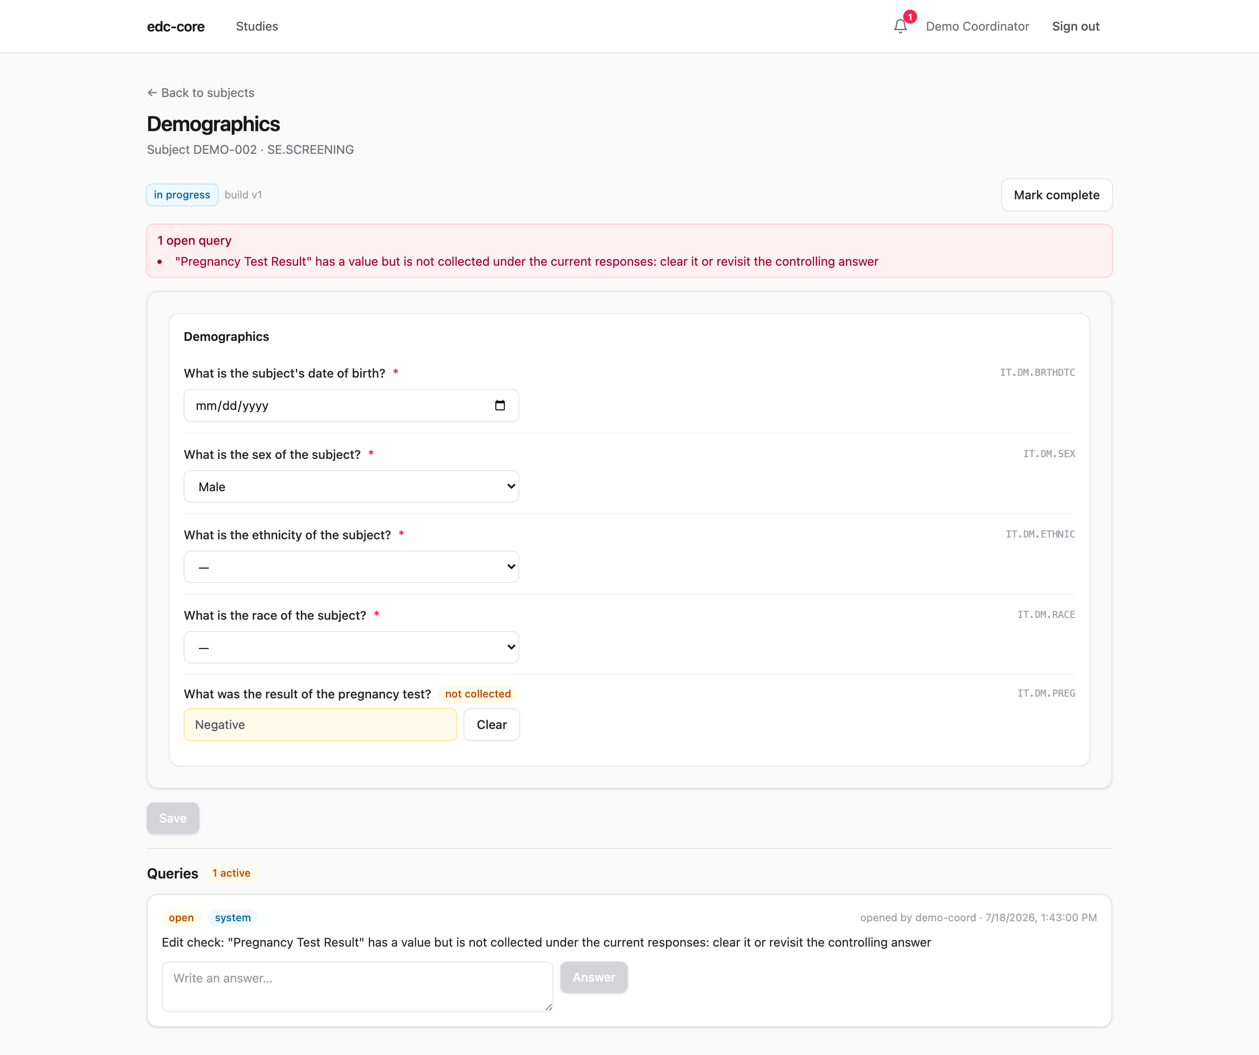Open calendar picker in date of birth field
The image size is (1259, 1055).
click(x=500, y=405)
